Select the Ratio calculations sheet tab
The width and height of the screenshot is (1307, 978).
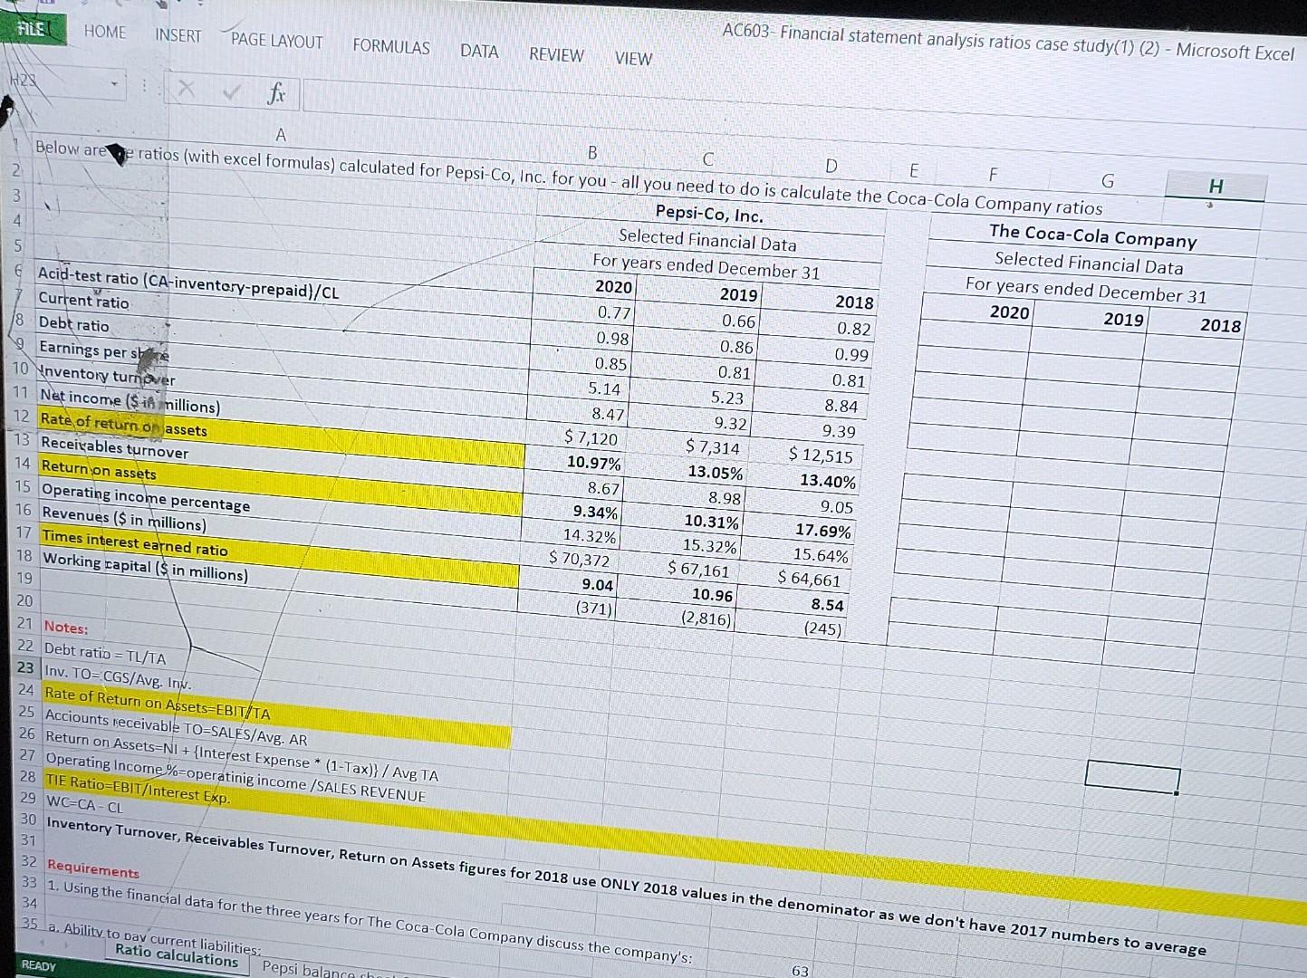(x=178, y=956)
